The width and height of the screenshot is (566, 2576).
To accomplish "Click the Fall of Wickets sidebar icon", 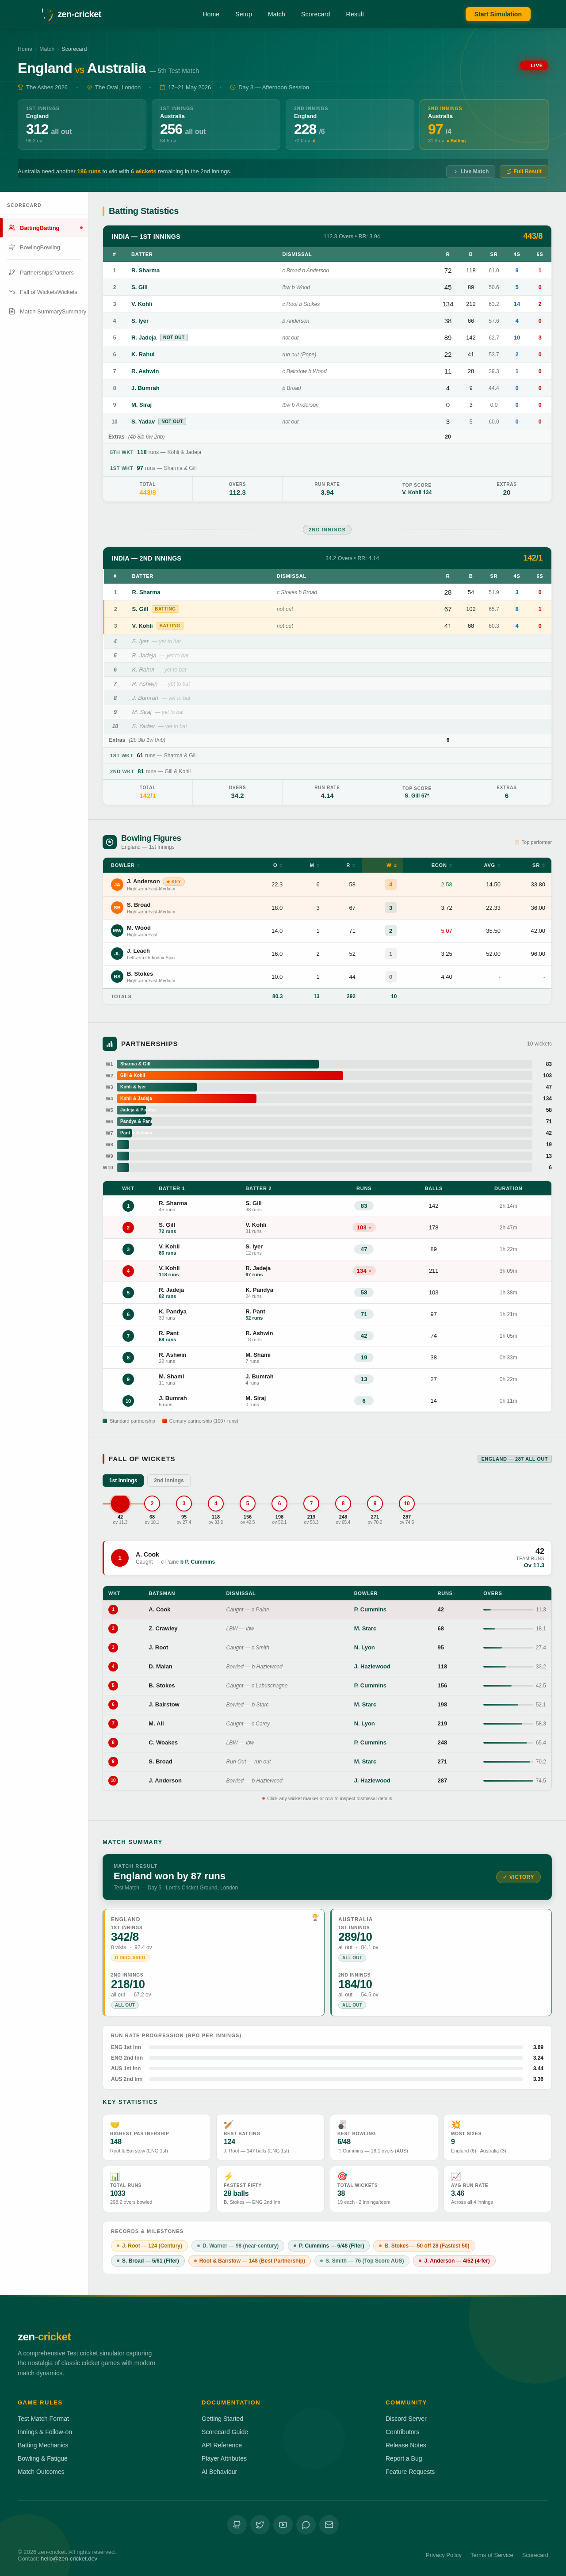I will coord(12,292).
